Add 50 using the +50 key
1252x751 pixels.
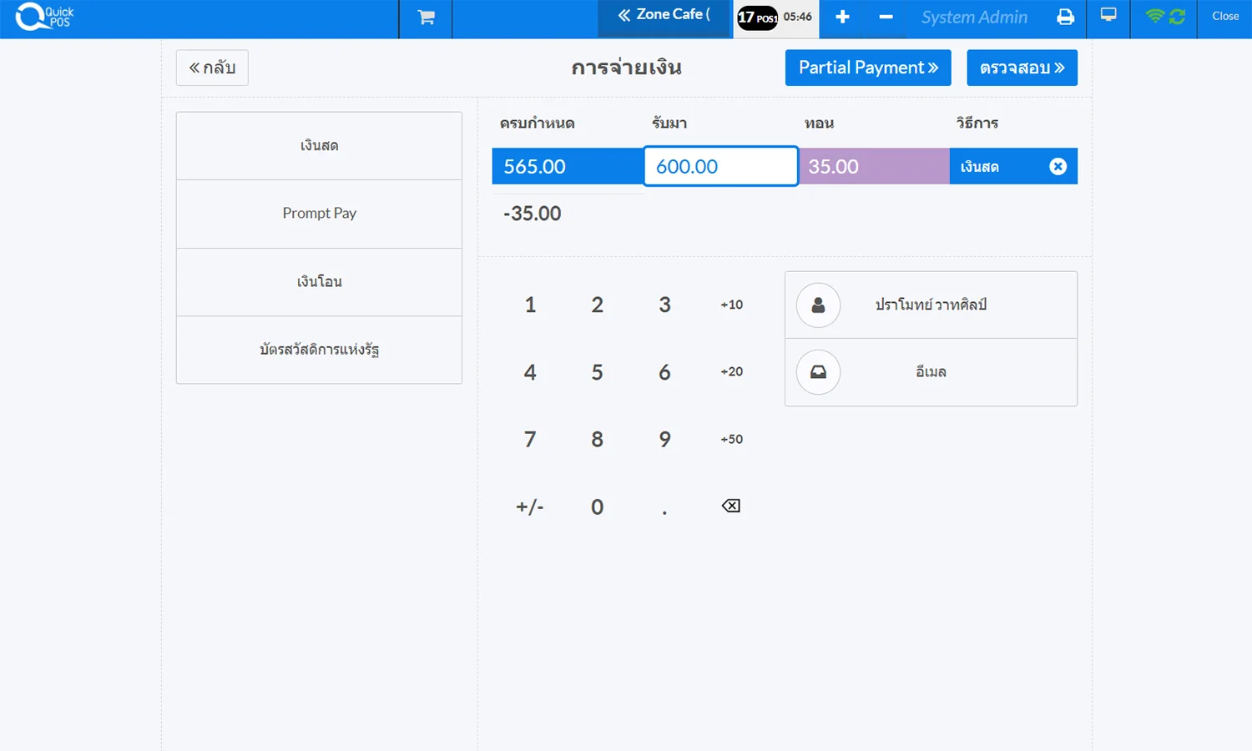point(731,439)
